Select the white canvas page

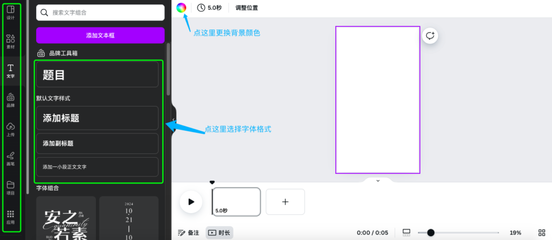(x=378, y=100)
